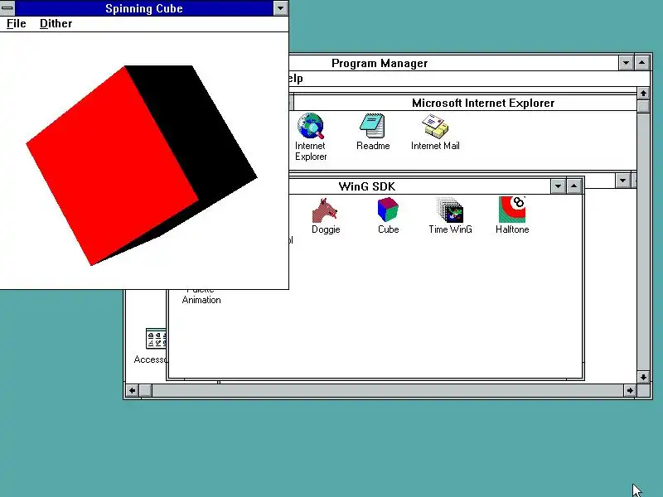The image size is (663, 497).
Task: Click the horizontal scrollbar thumb in Program Manager
Action: (145, 390)
